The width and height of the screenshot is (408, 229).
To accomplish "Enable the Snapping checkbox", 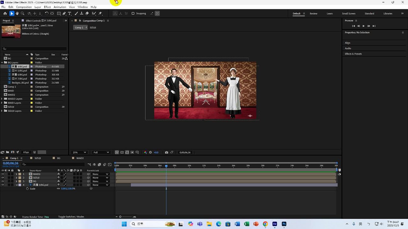I will 133,13.
